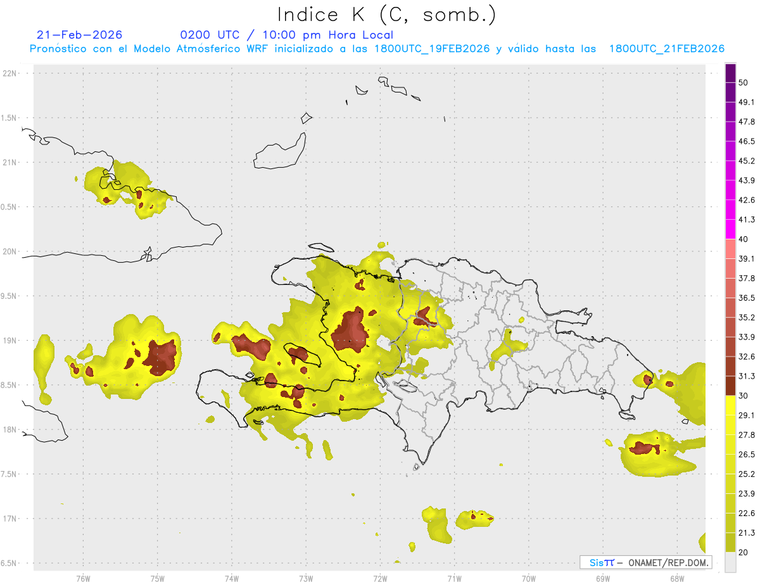Click the longitude axis label '75W'
Image resolution: width=760 pixels, height=587 pixels.
[157, 579]
